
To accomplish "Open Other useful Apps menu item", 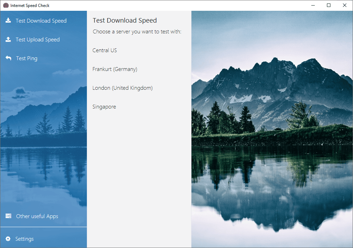I will [x=43, y=216].
